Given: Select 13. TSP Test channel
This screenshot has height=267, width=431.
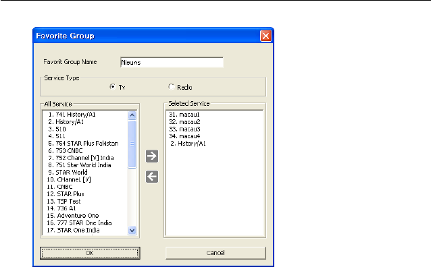Looking at the screenshot, I should click(64, 201).
